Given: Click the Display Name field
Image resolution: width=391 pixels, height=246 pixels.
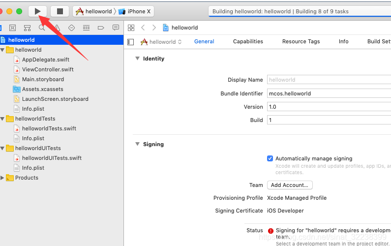Looking at the screenshot, I should point(329,80).
